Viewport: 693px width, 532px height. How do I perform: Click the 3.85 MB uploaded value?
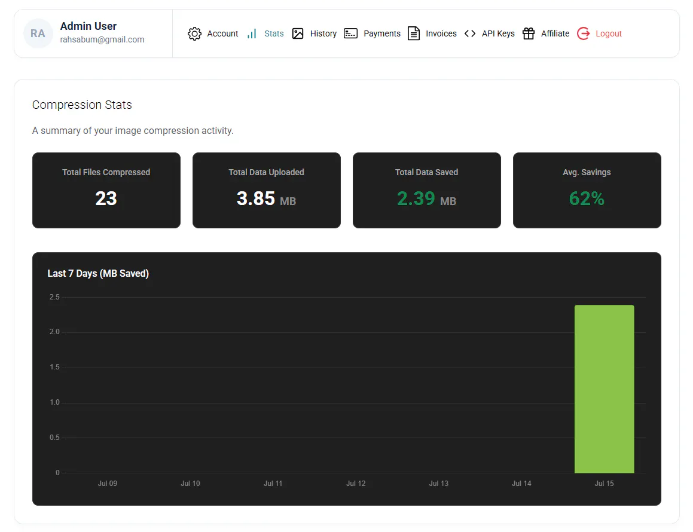[x=267, y=199]
